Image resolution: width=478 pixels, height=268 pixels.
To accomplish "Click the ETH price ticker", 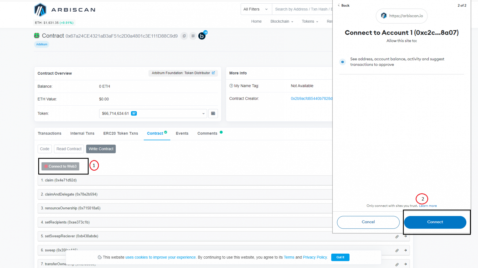I will pos(54,23).
